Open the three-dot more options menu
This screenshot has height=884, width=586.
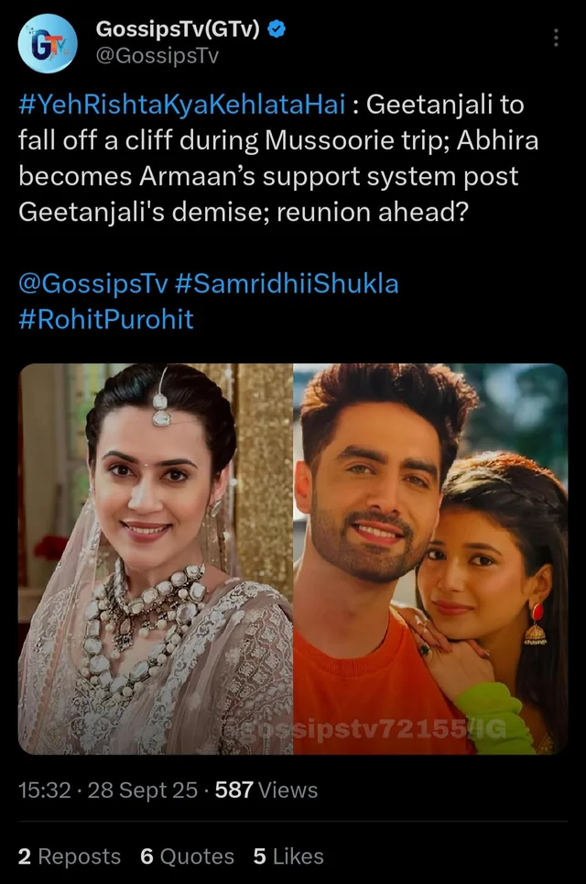[x=556, y=38]
